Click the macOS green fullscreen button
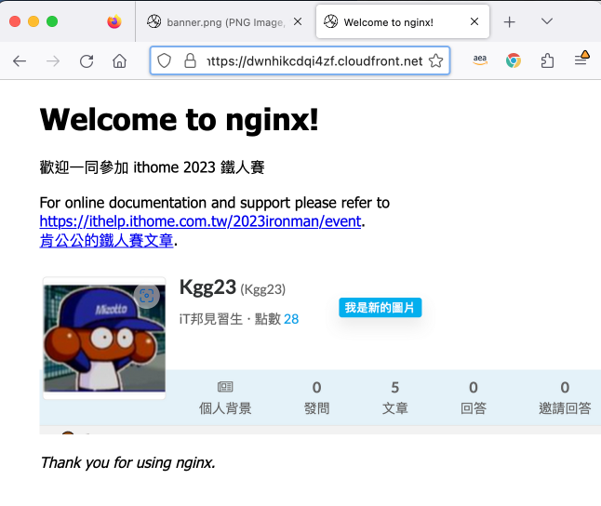This screenshot has width=601, height=506. [x=52, y=21]
